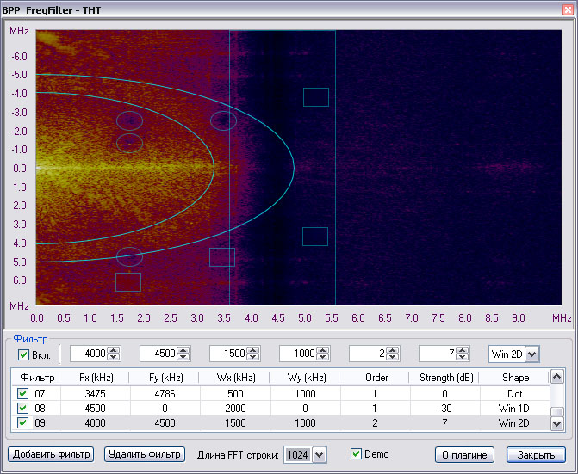Increase the Fy value 4500 with up arrow
The height and width of the screenshot is (474, 578).
coord(184,350)
